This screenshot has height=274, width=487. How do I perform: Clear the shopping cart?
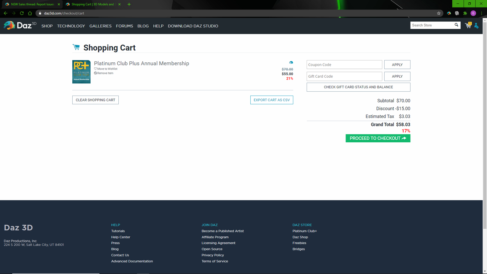coord(95,100)
